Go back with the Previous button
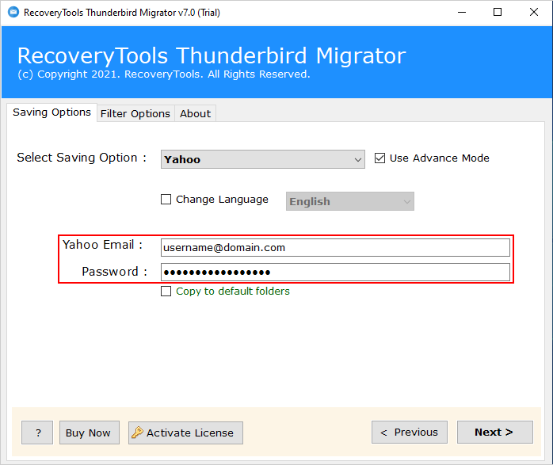Image resolution: width=553 pixels, height=465 pixels. click(x=410, y=433)
